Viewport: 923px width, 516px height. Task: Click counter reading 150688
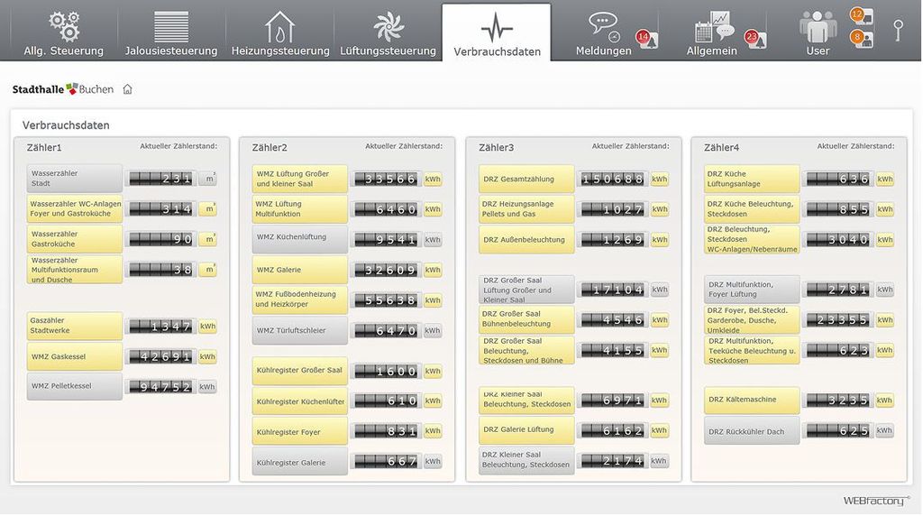[x=612, y=180]
